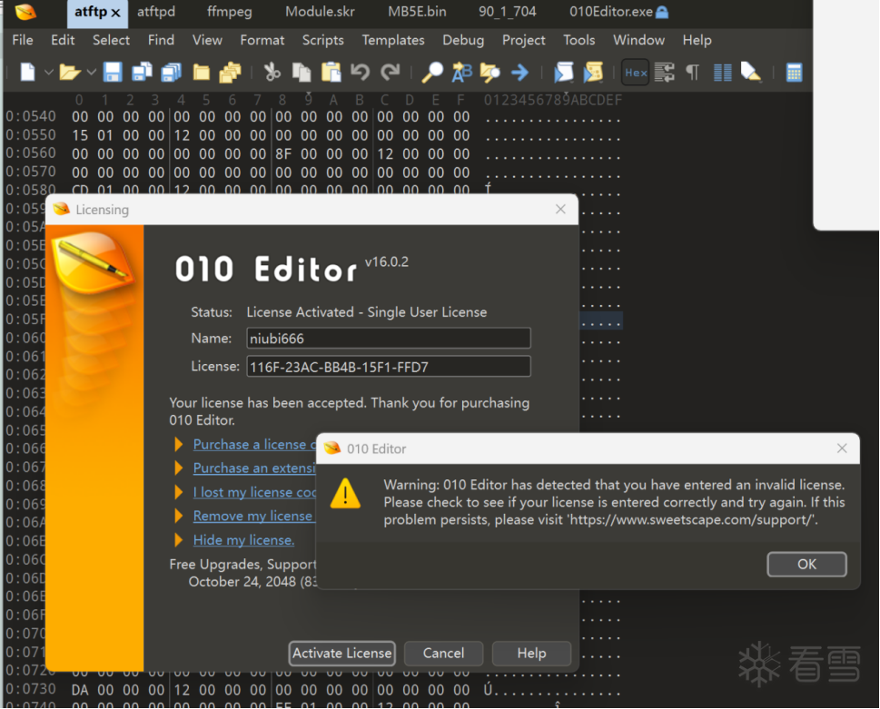880x709 pixels.
Task: Click the Find in Files icon
Action: point(490,73)
